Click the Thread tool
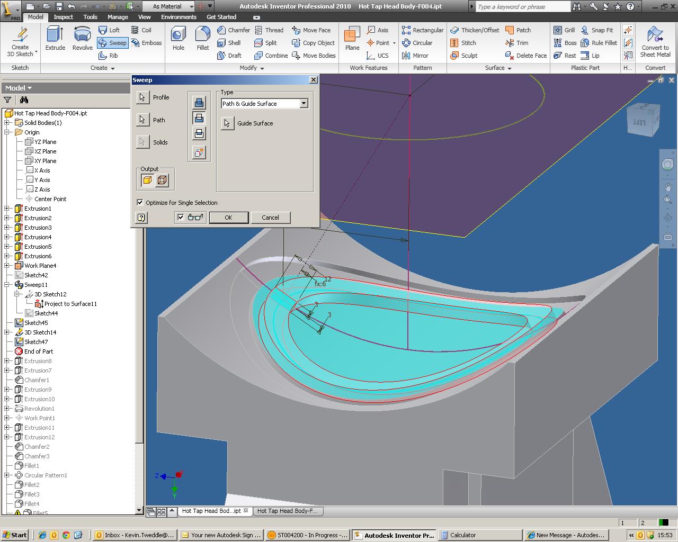Viewport: 678px width, 542px height. [269, 30]
